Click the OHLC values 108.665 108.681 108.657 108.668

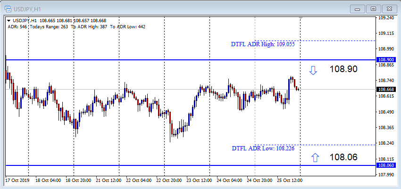(73, 21)
